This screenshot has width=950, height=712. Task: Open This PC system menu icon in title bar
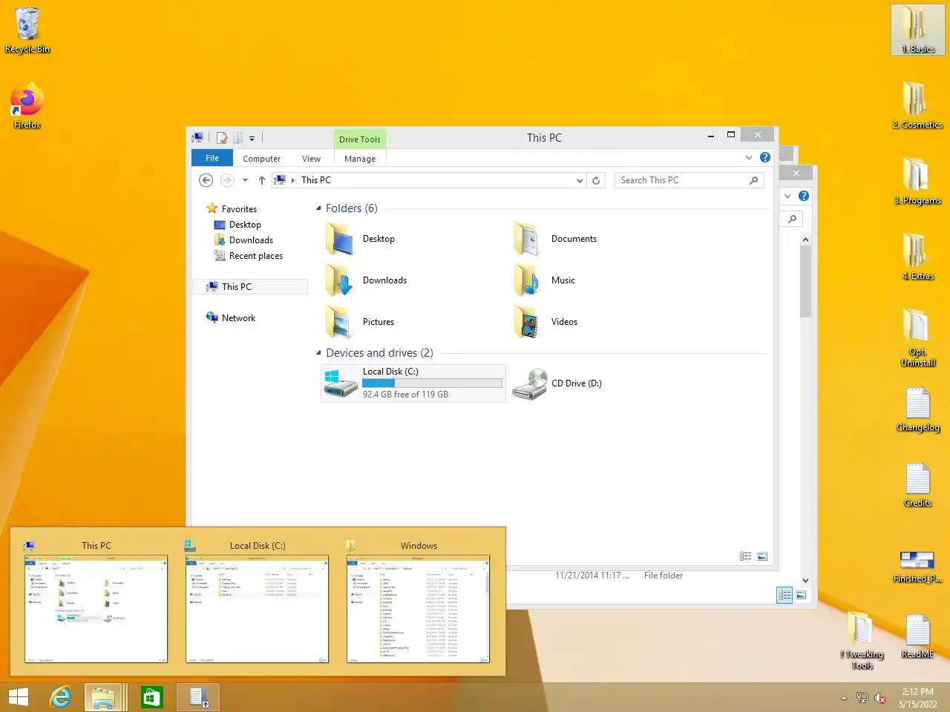point(197,138)
